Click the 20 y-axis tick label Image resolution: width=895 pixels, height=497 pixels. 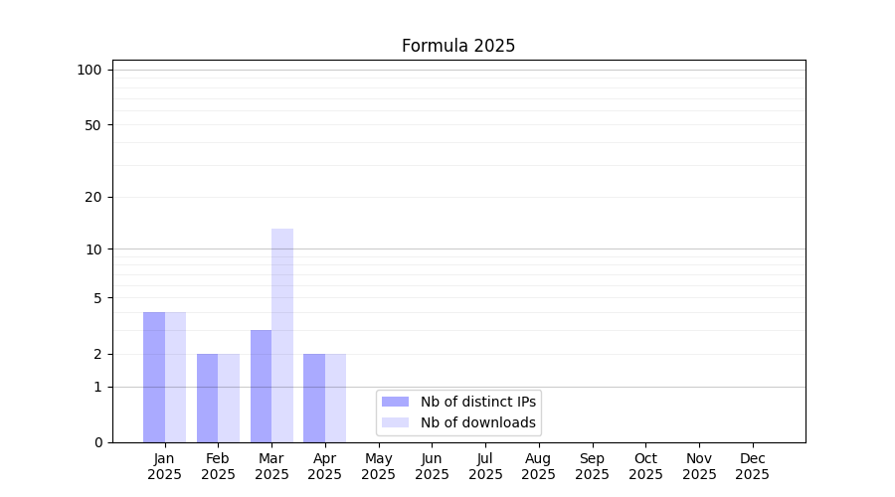tap(93, 197)
